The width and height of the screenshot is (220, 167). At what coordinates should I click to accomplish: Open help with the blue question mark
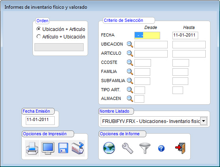(x=161, y=148)
